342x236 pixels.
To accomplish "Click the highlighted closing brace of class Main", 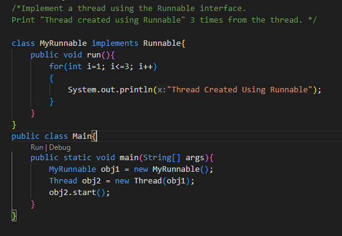I will point(14,216).
